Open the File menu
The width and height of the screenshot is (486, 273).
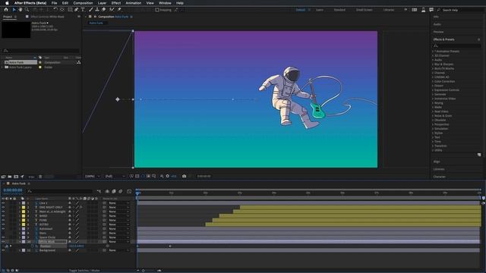click(54, 3)
